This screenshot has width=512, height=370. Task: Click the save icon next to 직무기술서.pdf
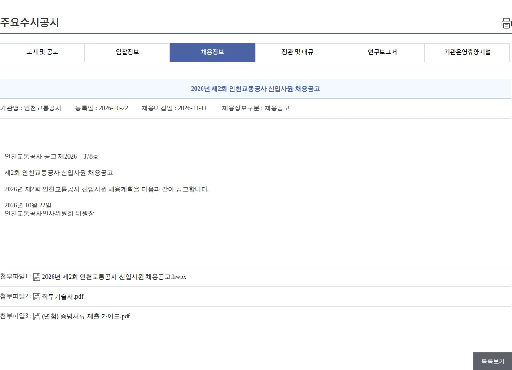37,296
